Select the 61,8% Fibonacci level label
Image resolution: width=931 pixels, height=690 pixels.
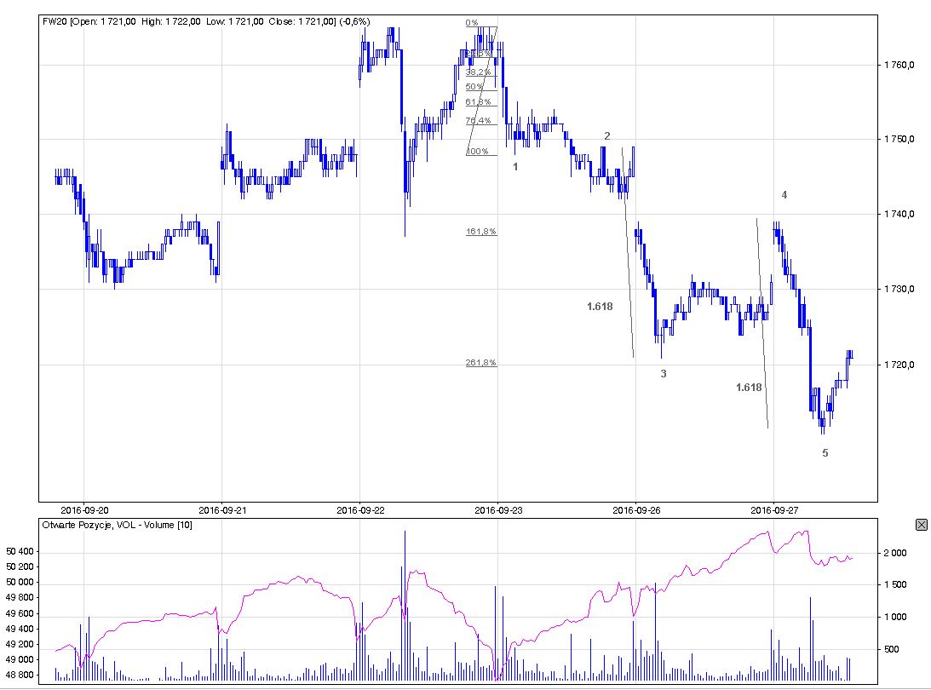tap(479, 101)
